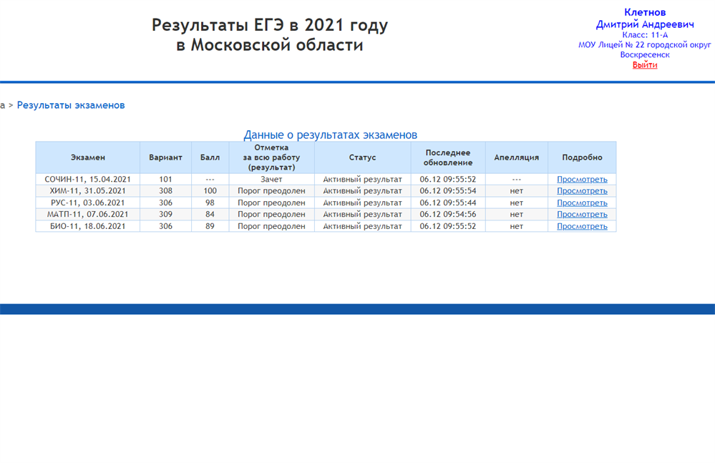Click variant 308 in ХИМ-11 row
This screenshot has height=463, width=715.
point(165,191)
